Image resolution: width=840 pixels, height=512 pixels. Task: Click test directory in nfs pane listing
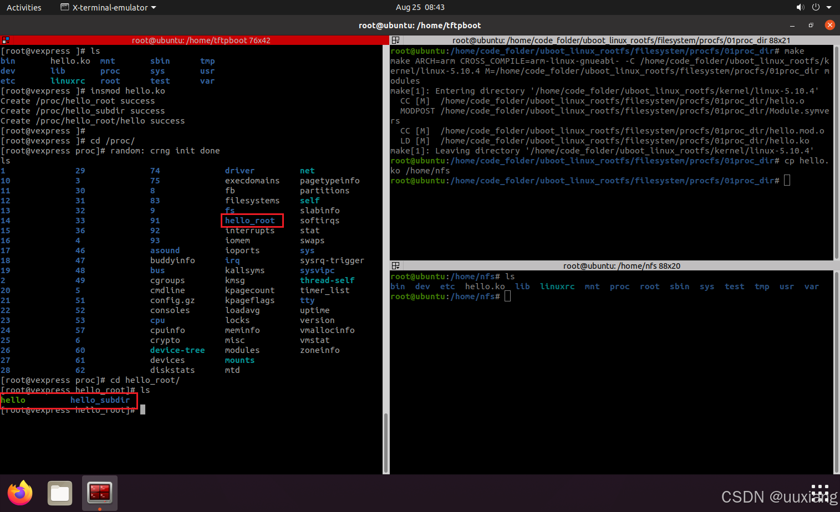[735, 286]
